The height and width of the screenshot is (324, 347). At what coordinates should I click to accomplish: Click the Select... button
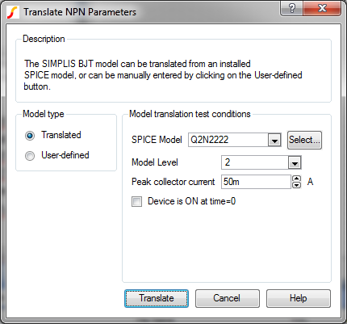point(304,140)
